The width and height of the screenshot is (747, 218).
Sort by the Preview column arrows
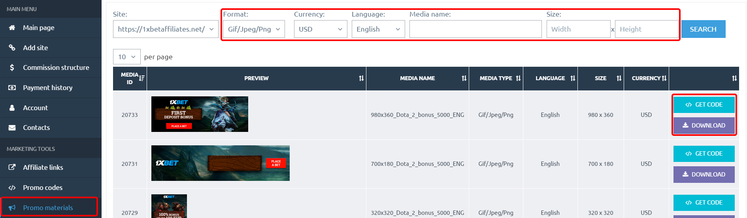361,78
